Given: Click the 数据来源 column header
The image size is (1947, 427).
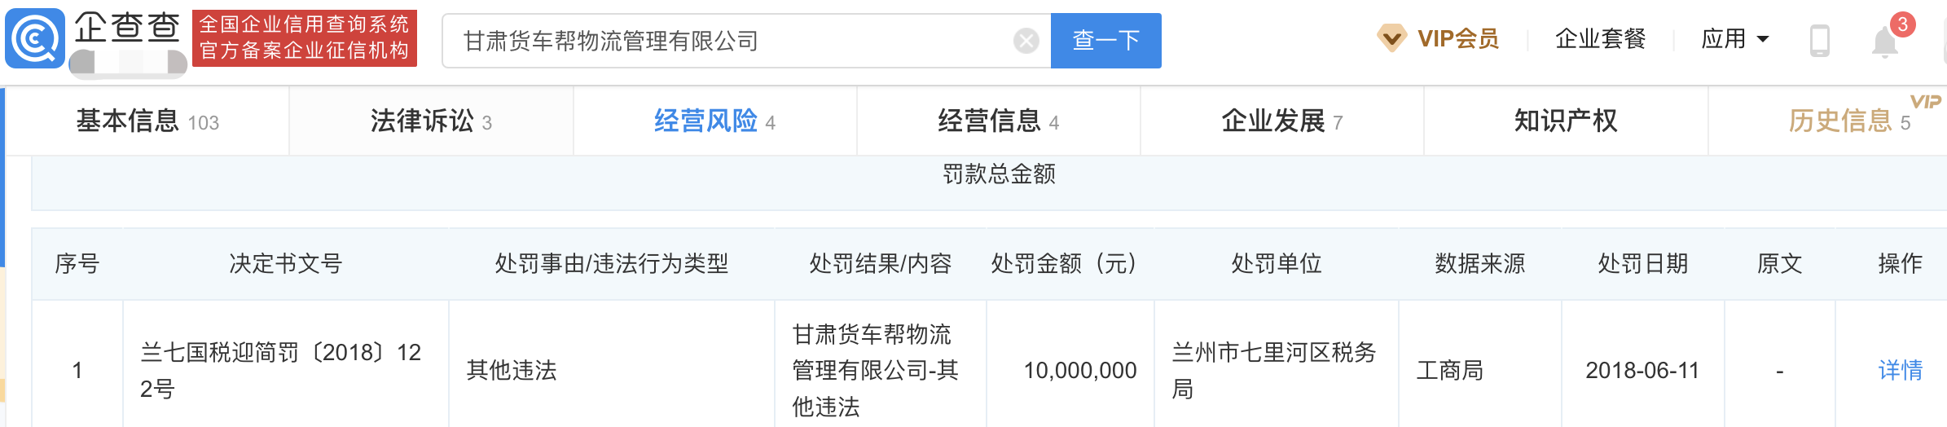Looking at the screenshot, I should tap(1479, 263).
